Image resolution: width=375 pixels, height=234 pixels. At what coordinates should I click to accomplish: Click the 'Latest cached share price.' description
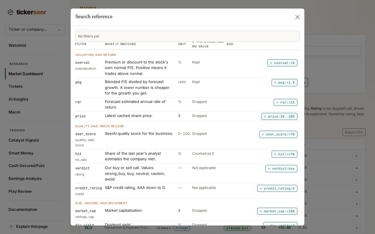point(129,116)
